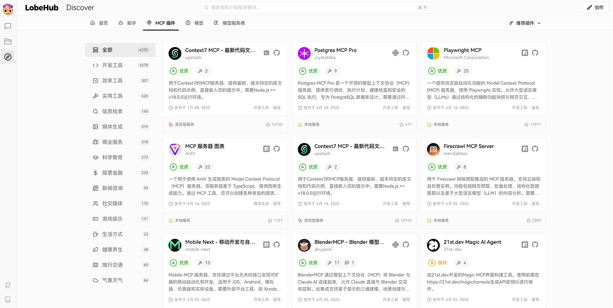Open the feedback icon at sidebar bottom
This screenshot has width=613, height=308.
pos(8,285)
